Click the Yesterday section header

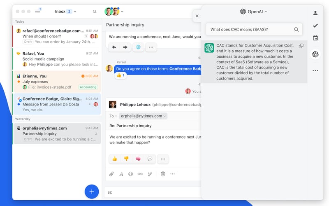[x=23, y=119]
